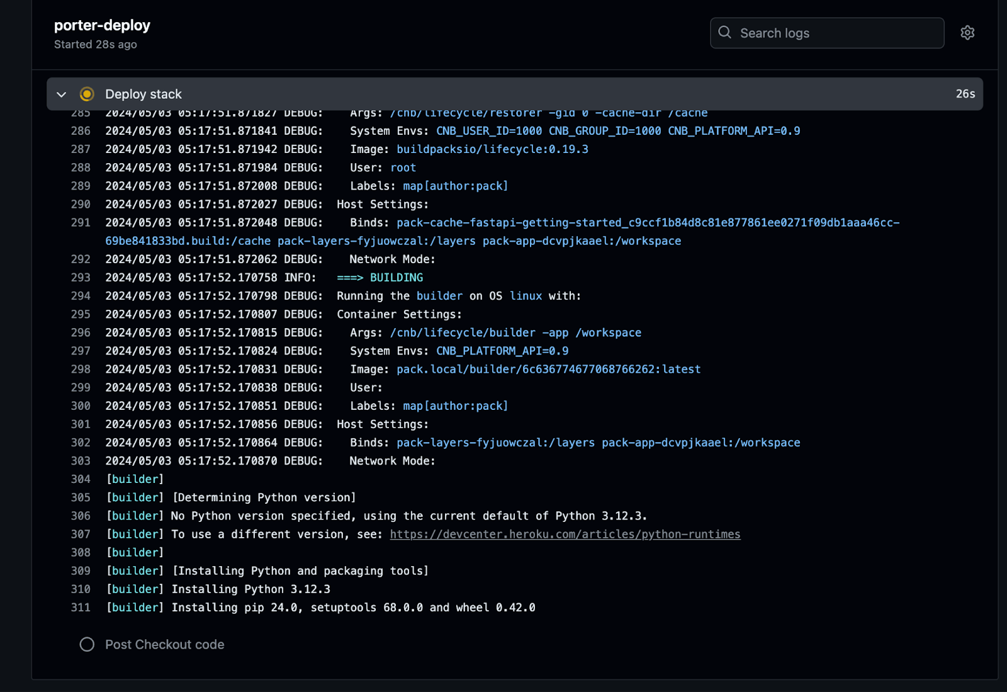The image size is (1007, 692).
Task: Click 'map[author:pack]' on line 300
Action: click(456, 406)
